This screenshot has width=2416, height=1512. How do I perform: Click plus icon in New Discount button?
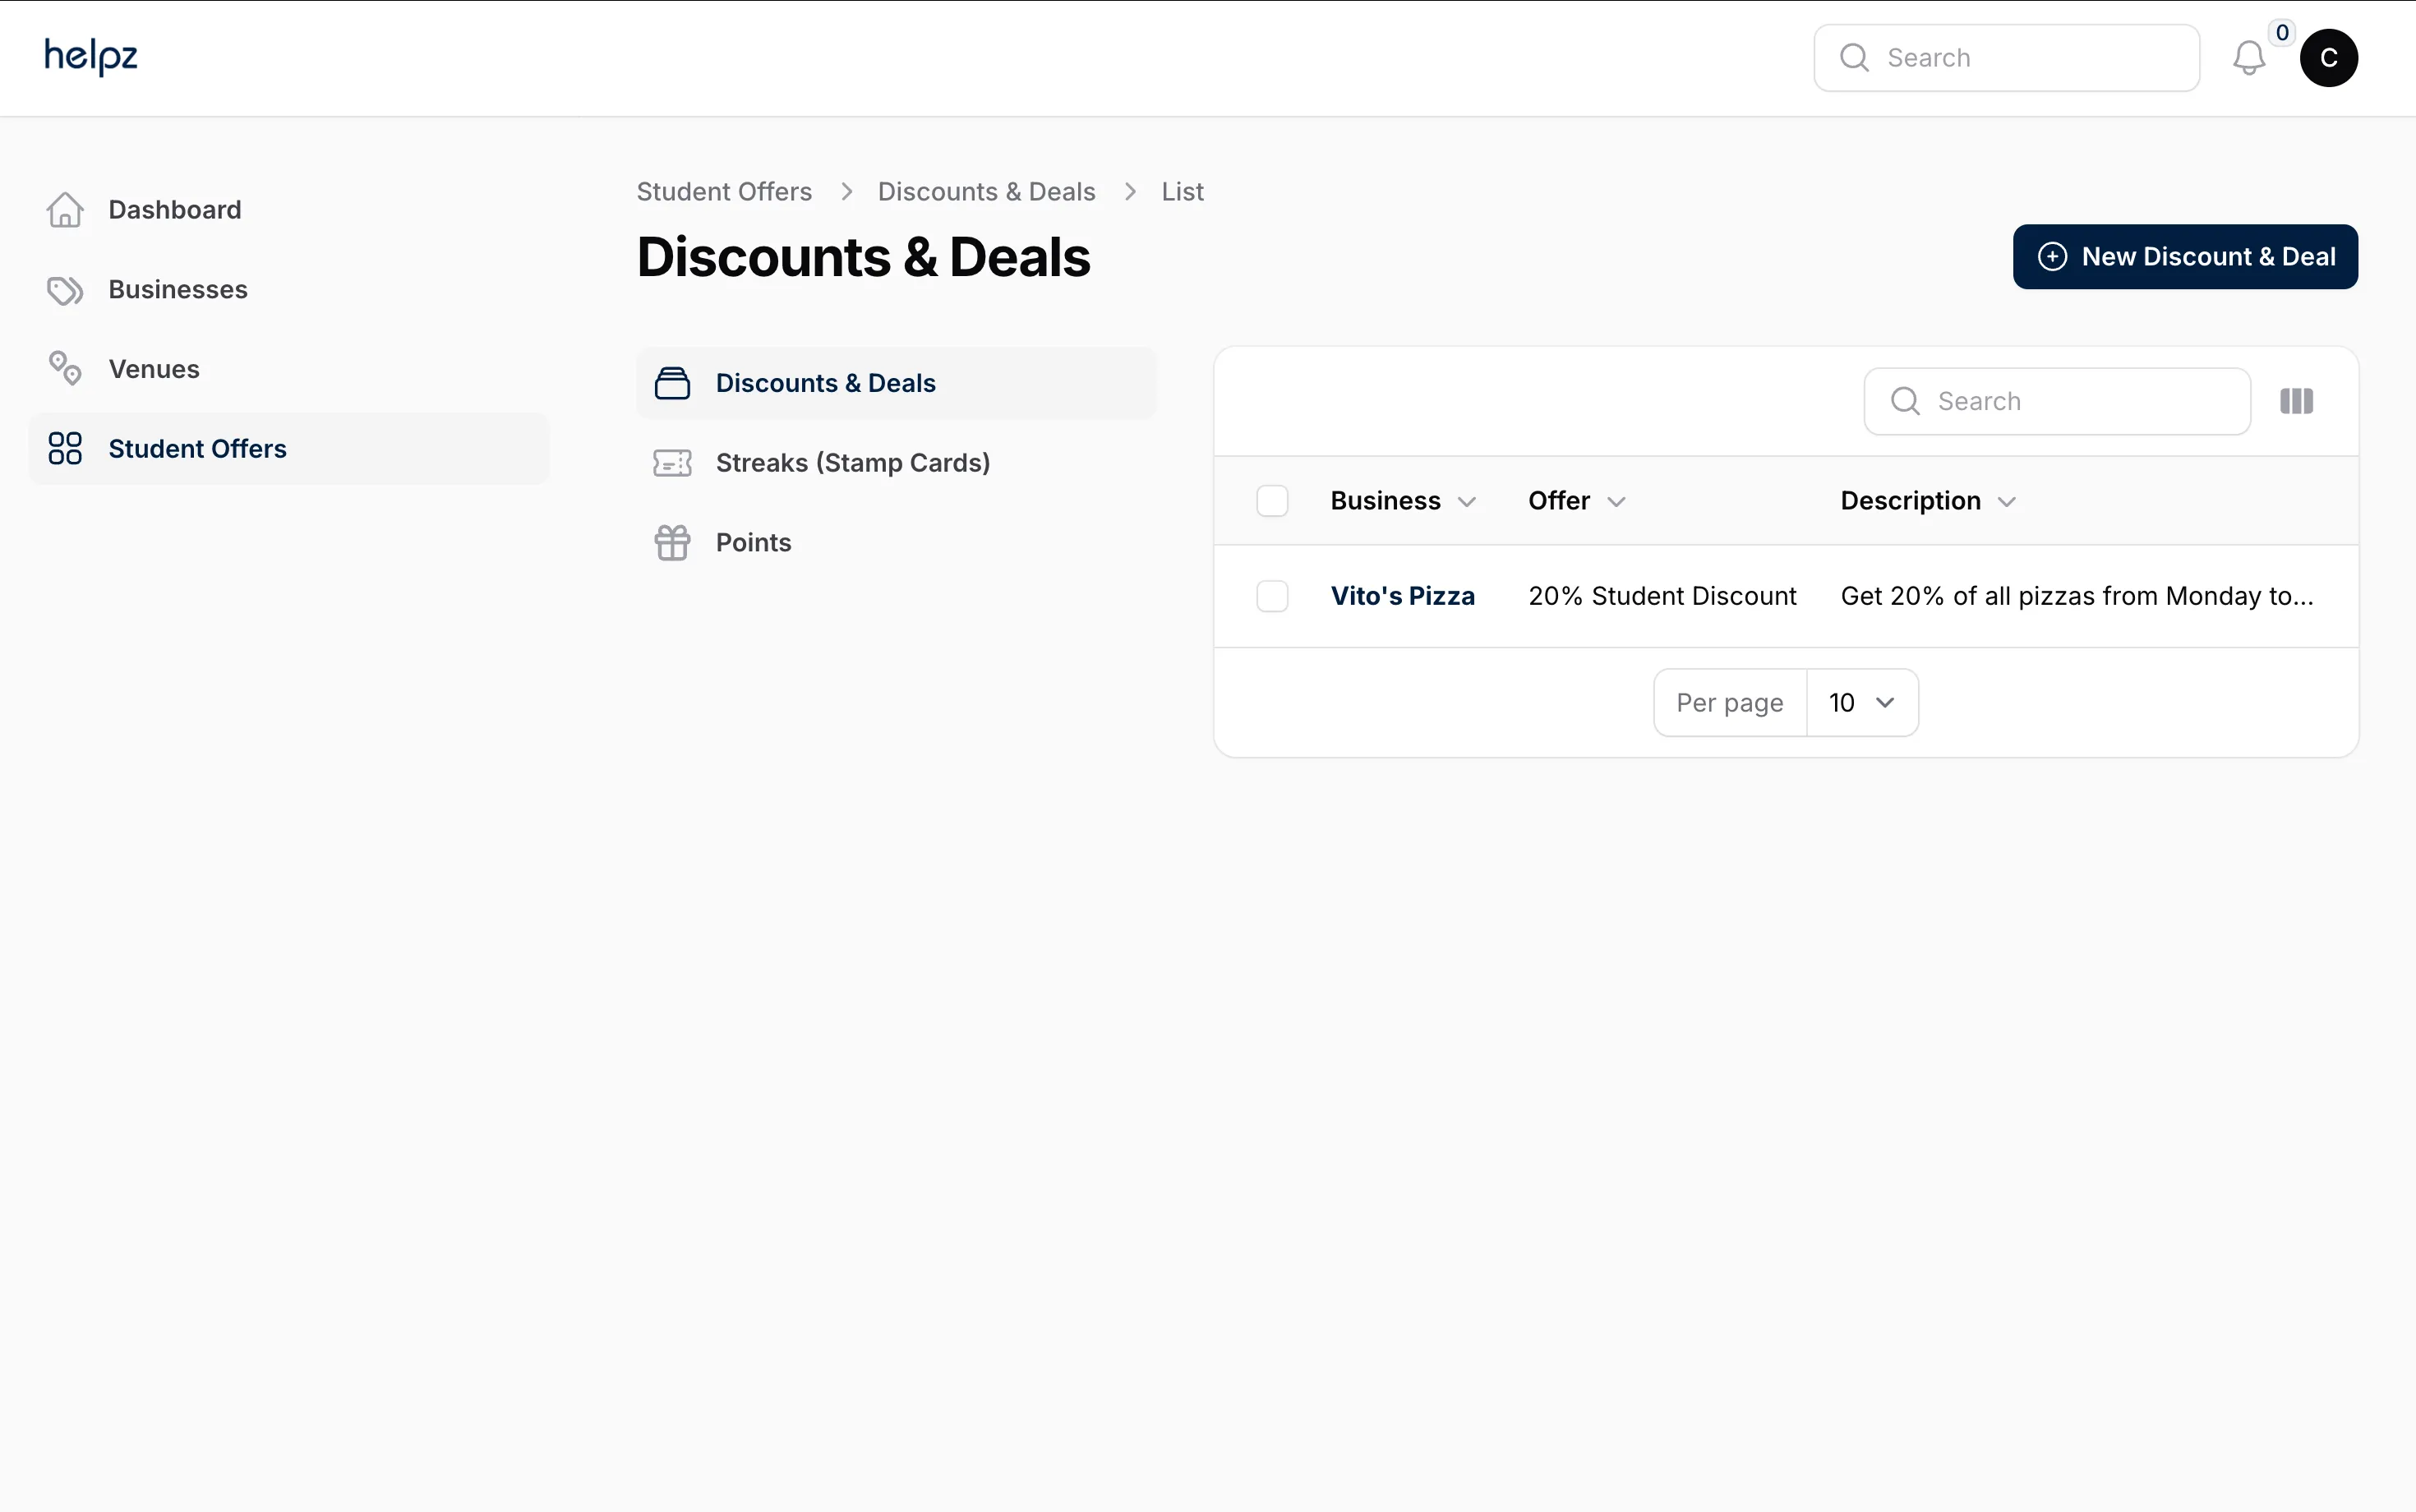pyautogui.click(x=2052, y=257)
